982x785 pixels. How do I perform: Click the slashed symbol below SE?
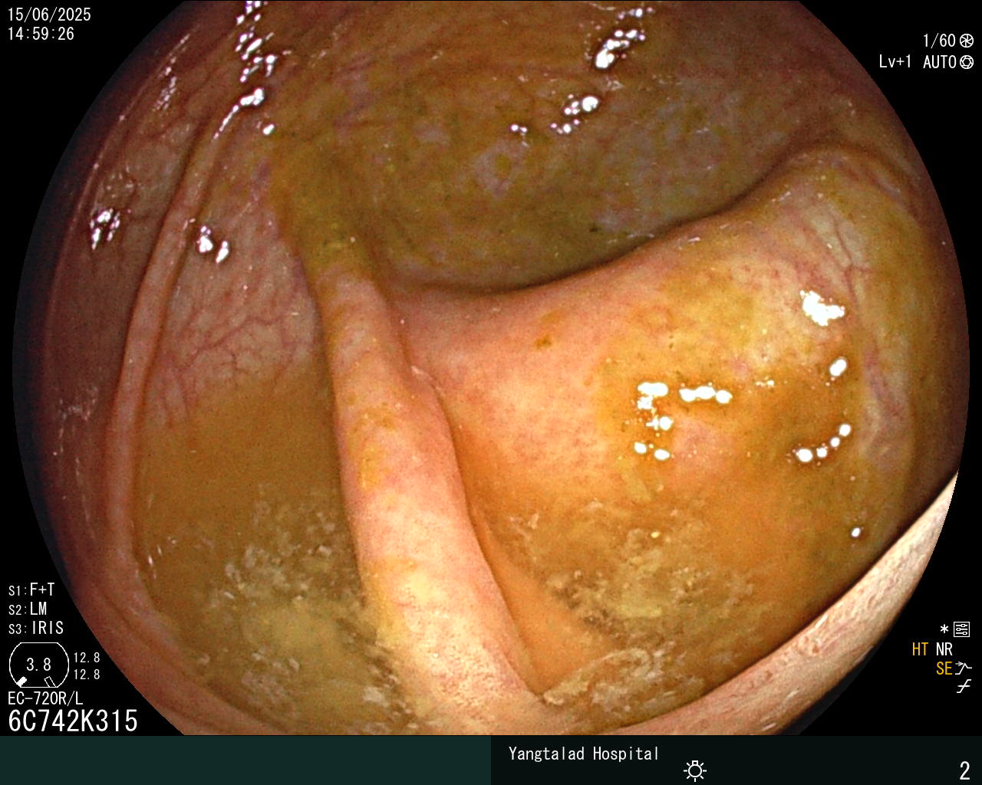(964, 687)
